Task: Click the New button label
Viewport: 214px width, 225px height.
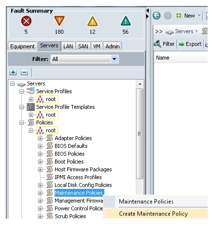Action: pyautogui.click(x=190, y=16)
